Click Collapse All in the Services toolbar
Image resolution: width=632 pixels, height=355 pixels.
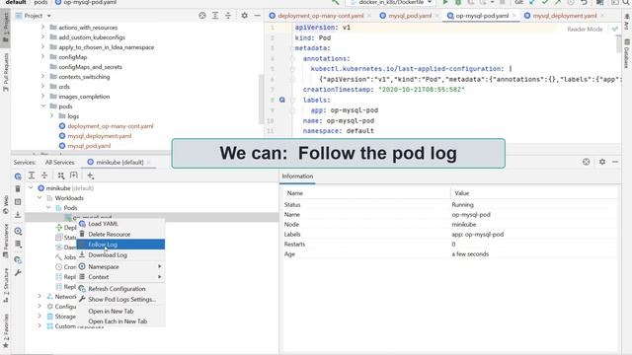coord(44,176)
